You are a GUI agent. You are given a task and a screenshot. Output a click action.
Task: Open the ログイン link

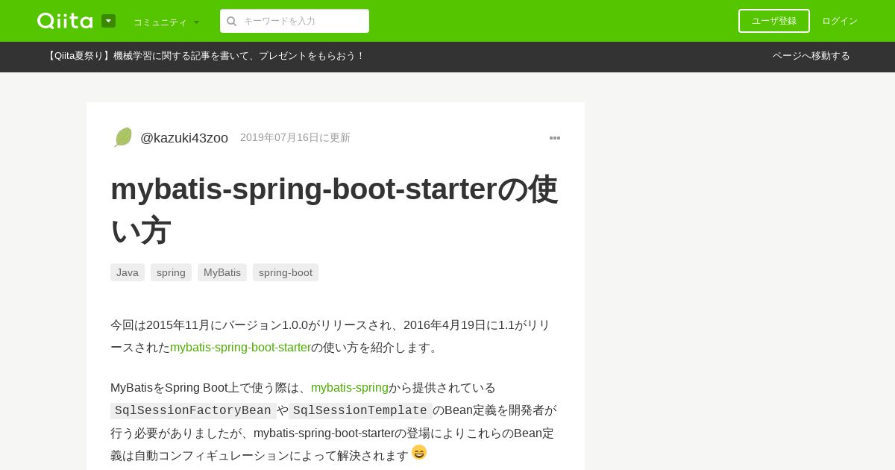click(840, 21)
